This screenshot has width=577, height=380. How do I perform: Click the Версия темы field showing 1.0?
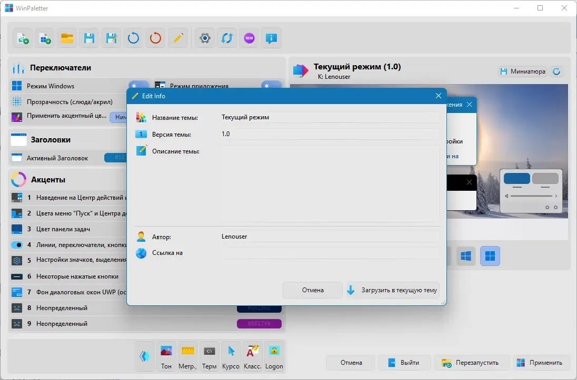tap(330, 134)
